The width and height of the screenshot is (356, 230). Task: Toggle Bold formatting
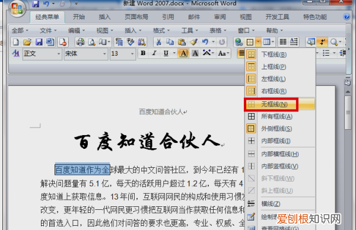click(x=143, y=53)
